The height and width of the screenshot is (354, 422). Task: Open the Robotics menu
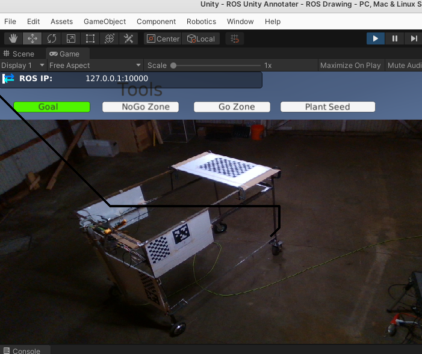point(201,22)
